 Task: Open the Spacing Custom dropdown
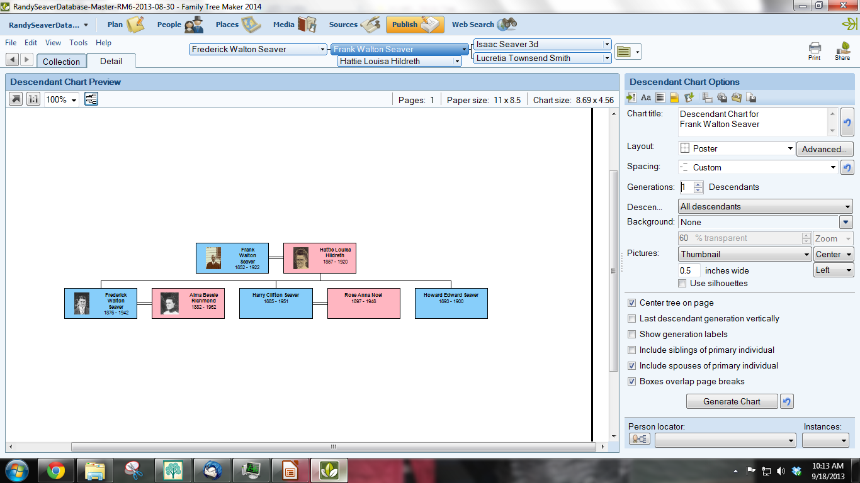pos(758,167)
